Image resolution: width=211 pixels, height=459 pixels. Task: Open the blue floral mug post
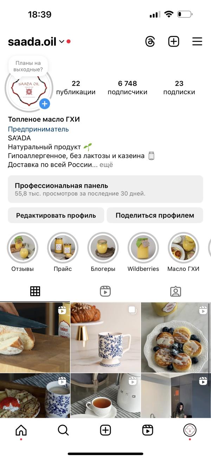tap(105, 337)
